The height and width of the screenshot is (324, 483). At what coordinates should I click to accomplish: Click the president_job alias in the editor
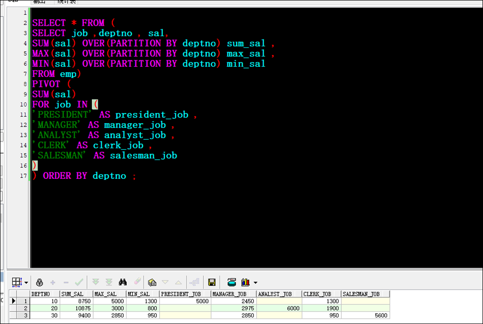click(x=152, y=115)
